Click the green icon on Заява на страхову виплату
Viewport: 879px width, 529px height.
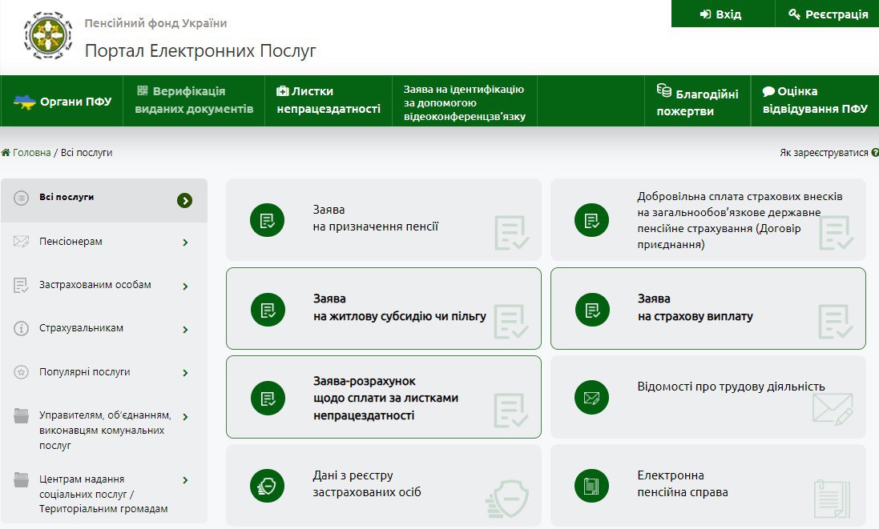(x=591, y=309)
